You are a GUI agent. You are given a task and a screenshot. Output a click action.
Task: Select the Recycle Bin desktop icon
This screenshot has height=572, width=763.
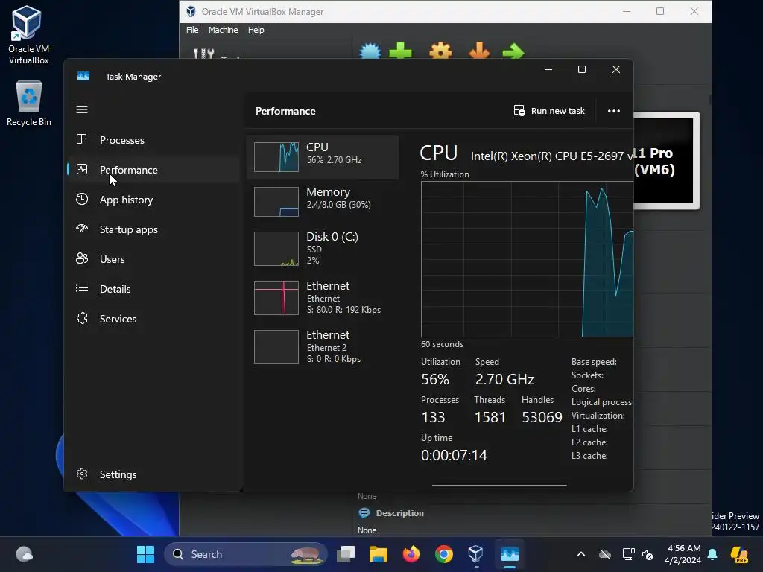click(29, 104)
